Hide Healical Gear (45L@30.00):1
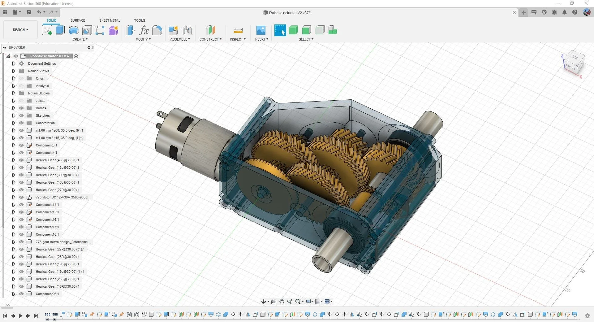The height and width of the screenshot is (322, 594). [21, 160]
